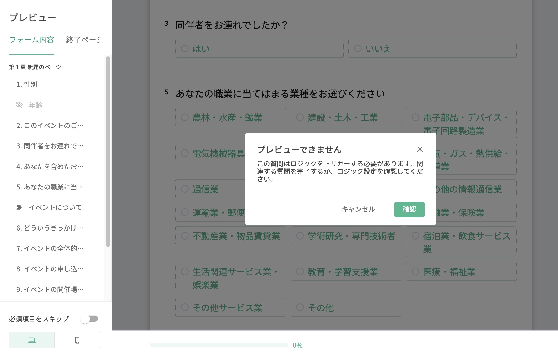Click the hidden-eye icon beside 年齢
Screen dimensions: 558x354
(x=19, y=105)
